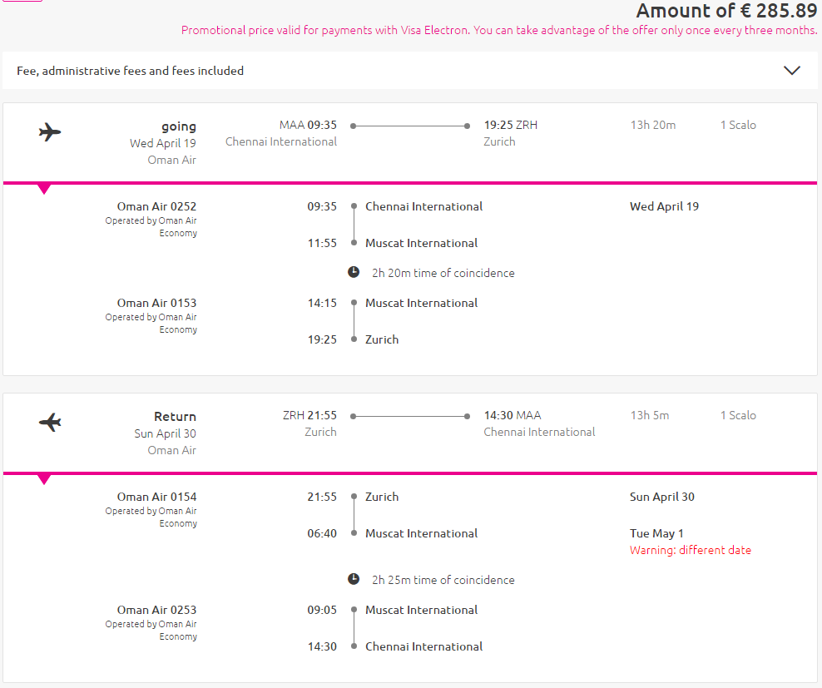Click the going flight MAA–ZRH route line
822x688 pixels.
point(410,126)
